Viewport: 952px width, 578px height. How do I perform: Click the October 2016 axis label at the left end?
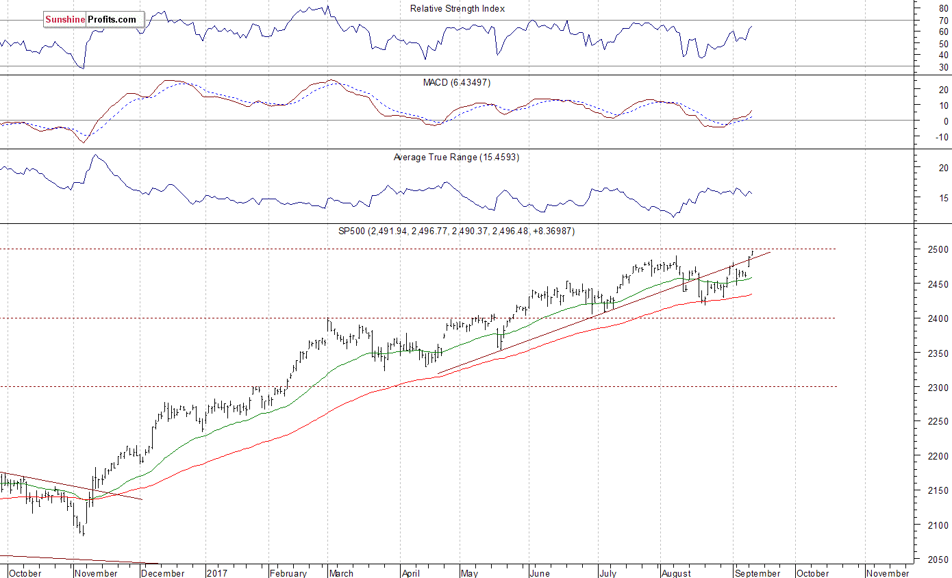(x=25, y=573)
